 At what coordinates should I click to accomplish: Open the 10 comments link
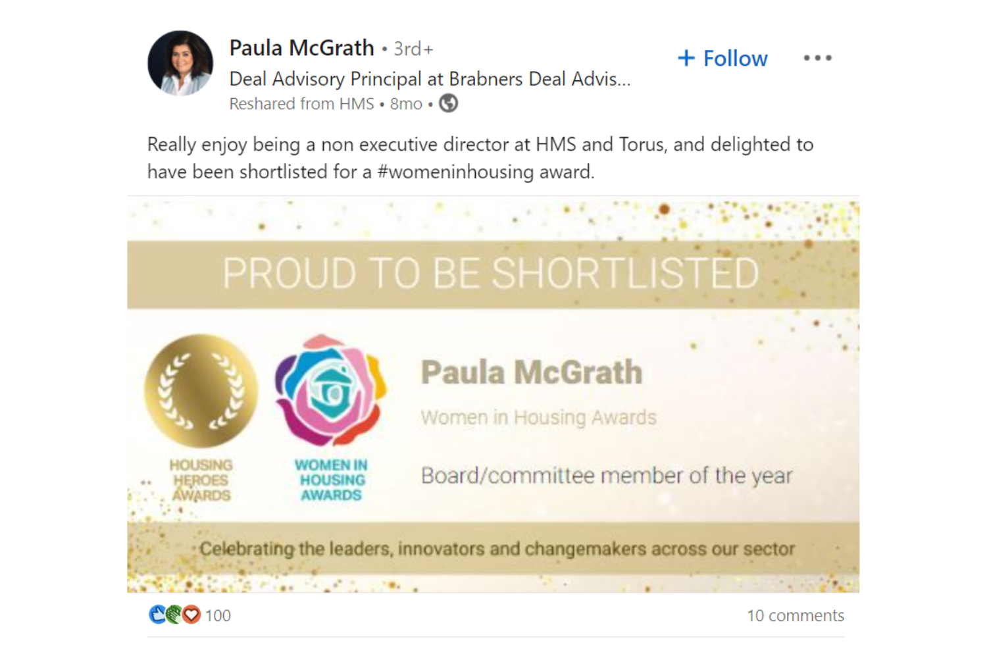click(795, 615)
